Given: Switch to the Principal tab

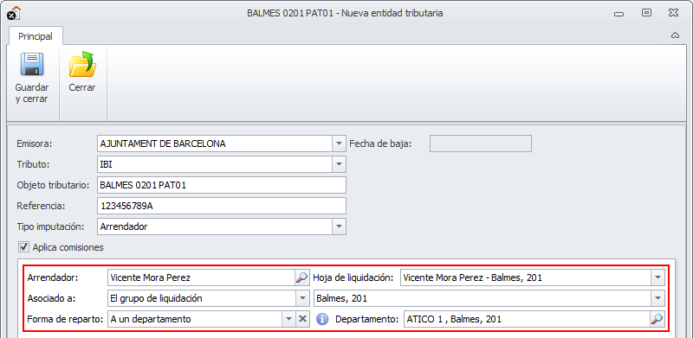Looking at the screenshot, I should (x=36, y=36).
